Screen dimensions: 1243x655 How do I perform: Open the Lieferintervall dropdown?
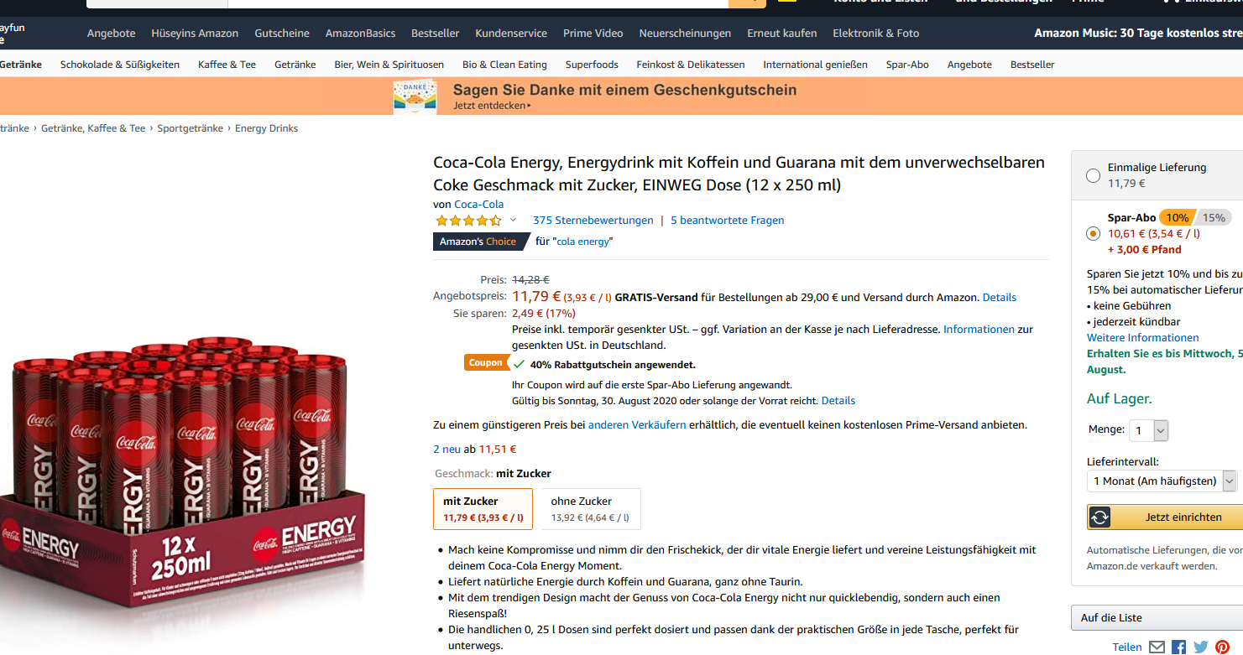(1162, 481)
